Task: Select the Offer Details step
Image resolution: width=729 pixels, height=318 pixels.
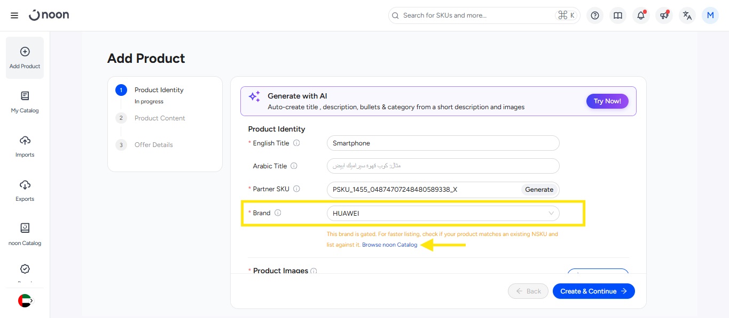Action: click(153, 145)
